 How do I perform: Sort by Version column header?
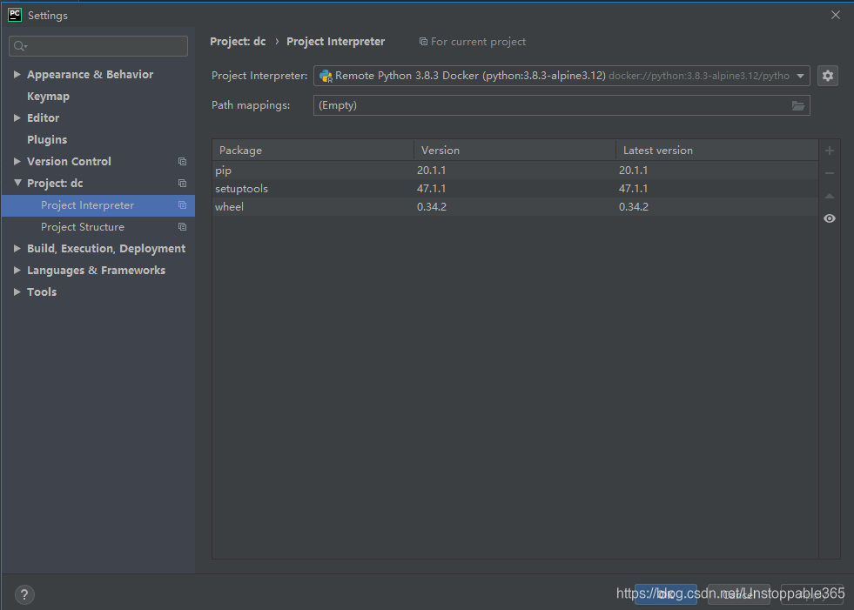click(x=514, y=151)
